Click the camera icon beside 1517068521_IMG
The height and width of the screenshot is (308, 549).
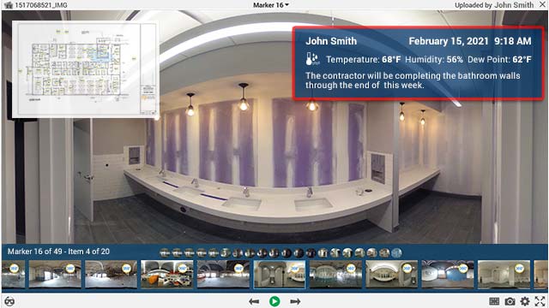pyautogui.click(x=8, y=5)
